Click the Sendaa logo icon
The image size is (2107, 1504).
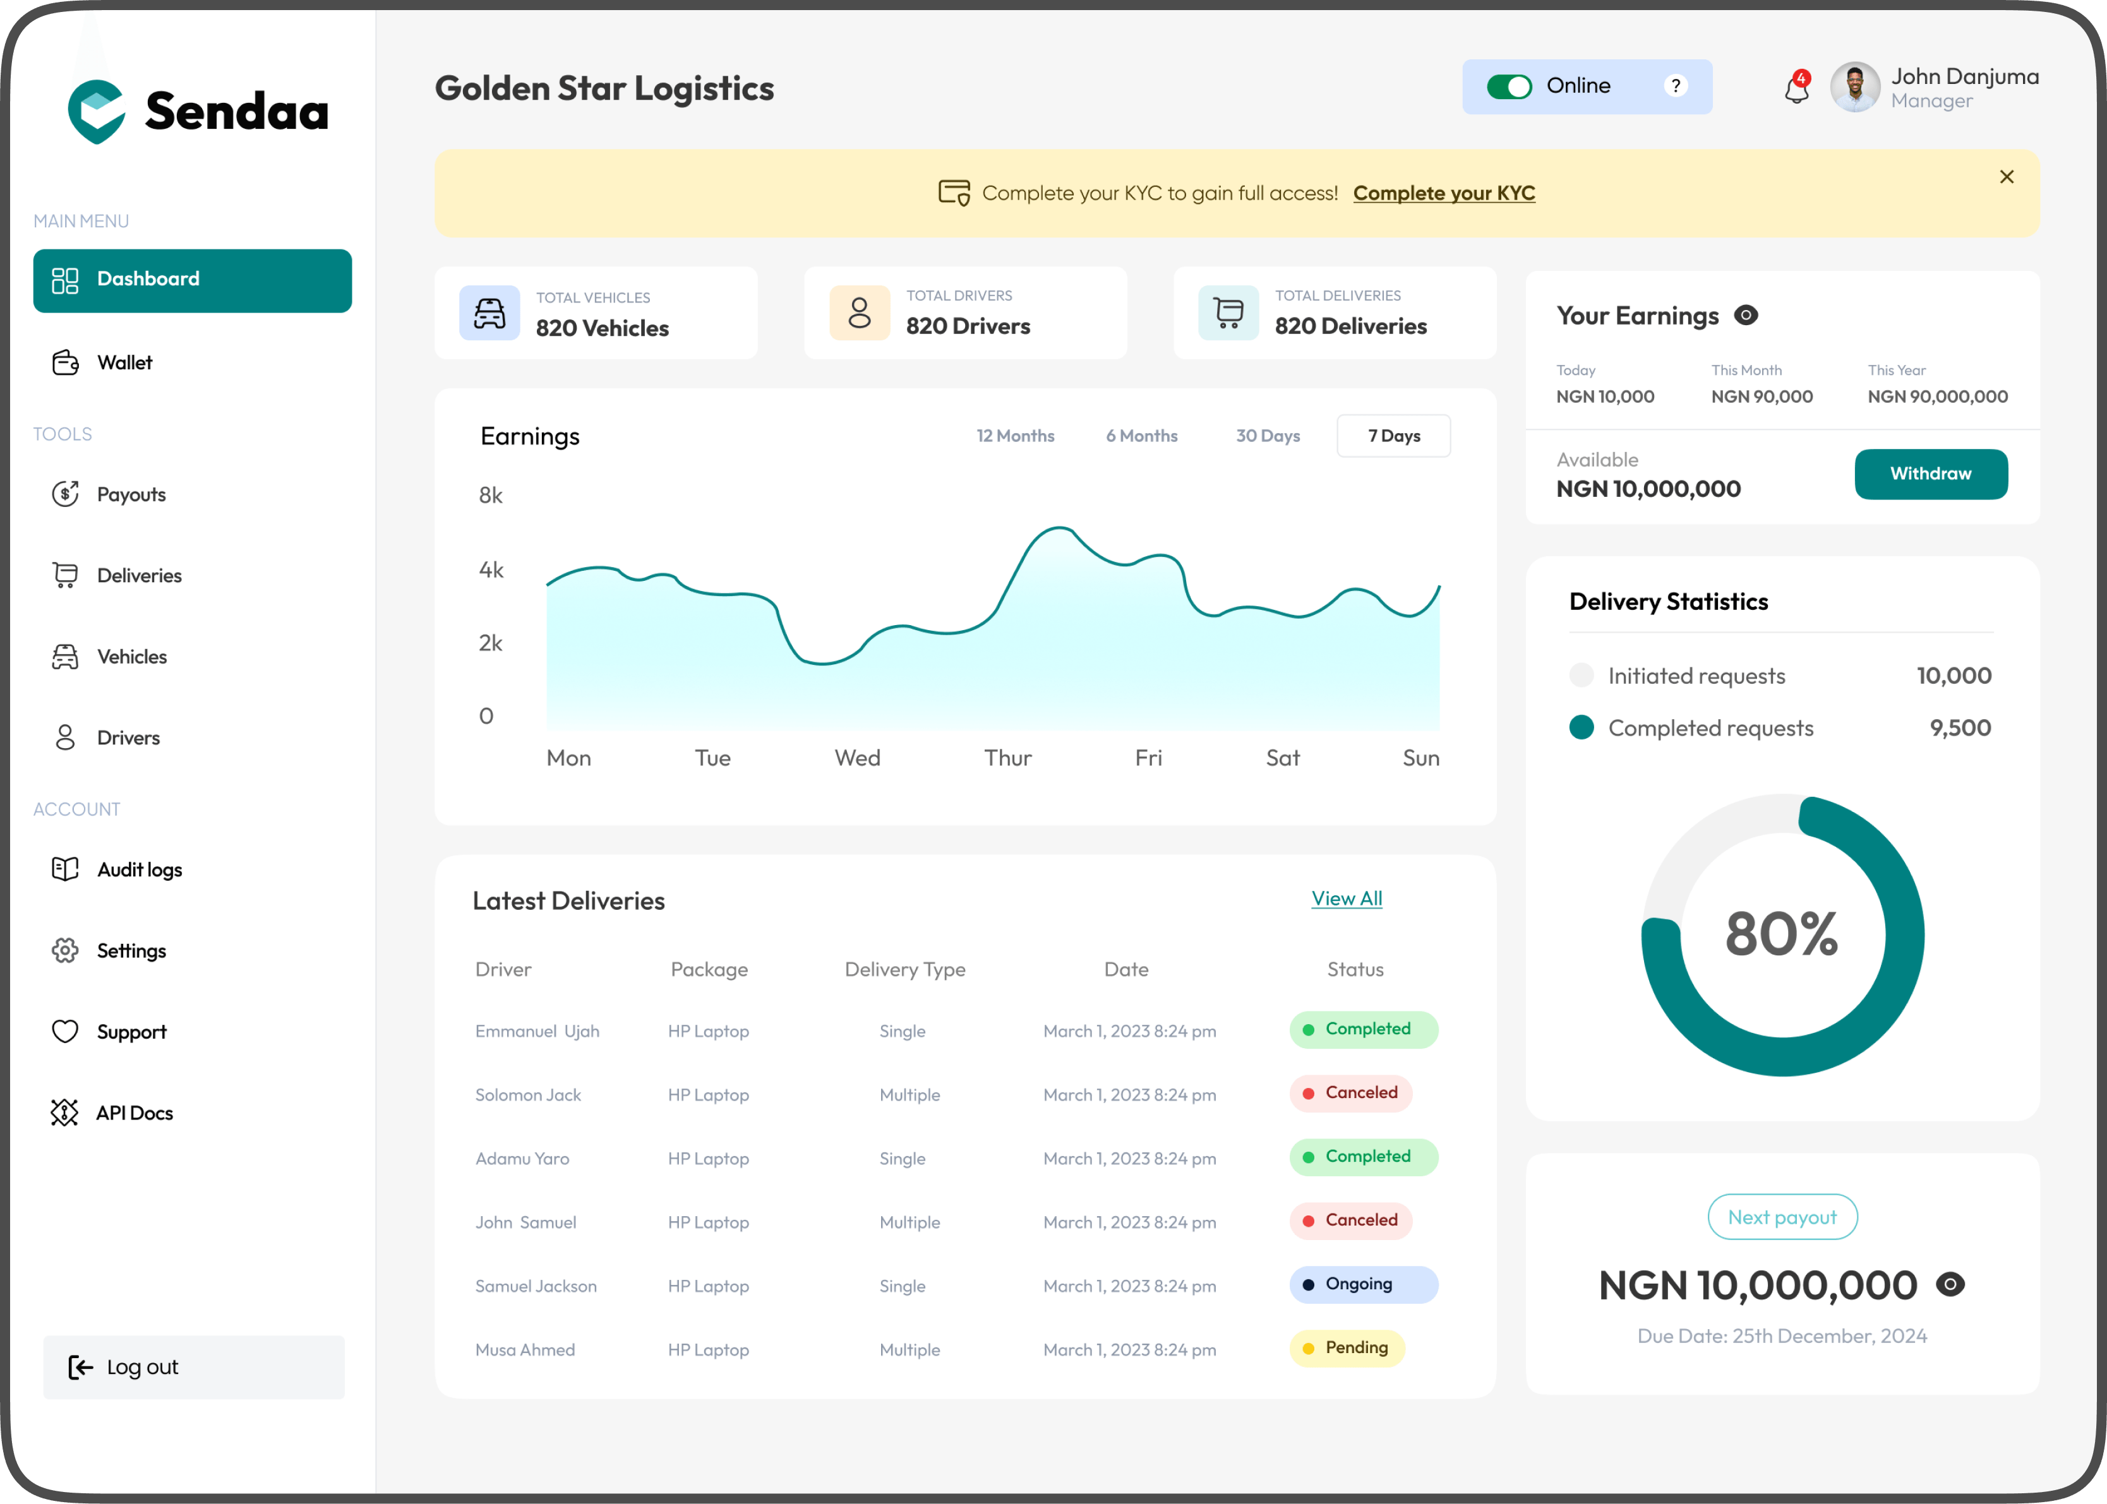pos(97,111)
